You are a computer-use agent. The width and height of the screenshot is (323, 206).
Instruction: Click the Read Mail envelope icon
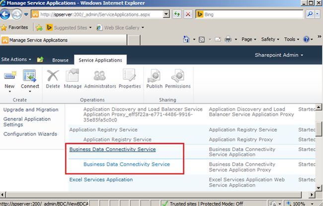[218, 39]
